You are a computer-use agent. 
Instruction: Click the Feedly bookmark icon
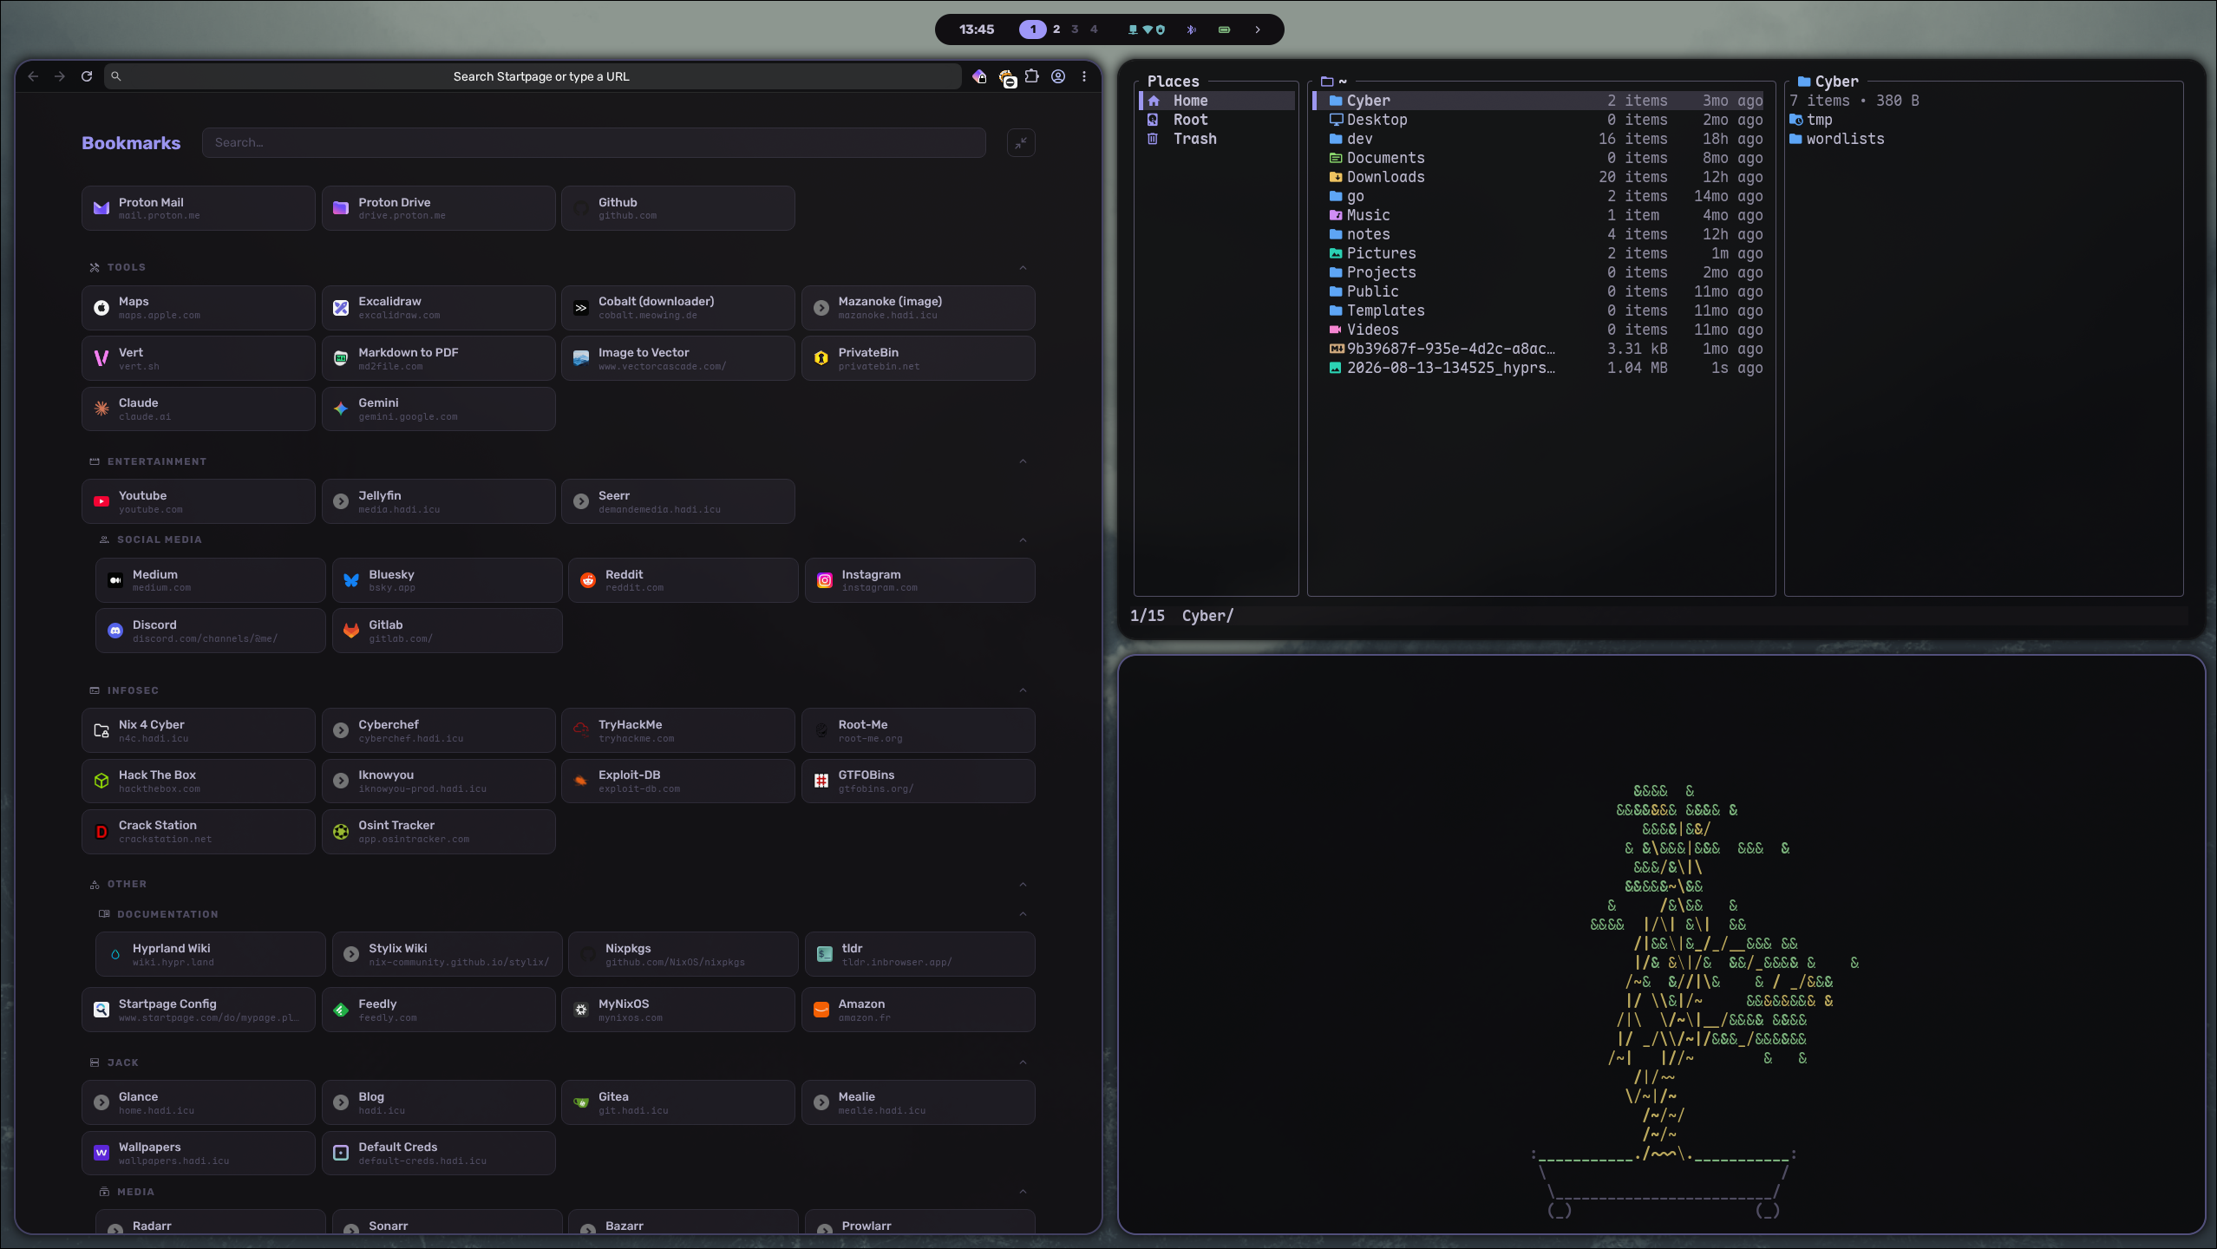(341, 1010)
